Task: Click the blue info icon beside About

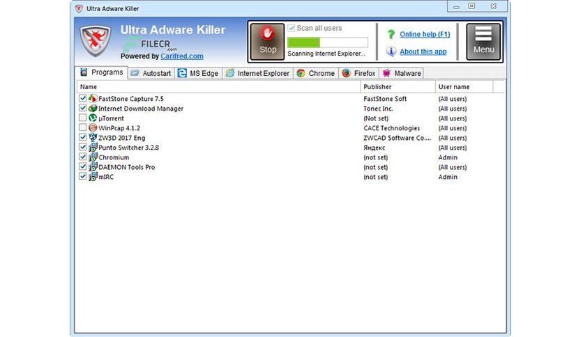Action: [391, 52]
